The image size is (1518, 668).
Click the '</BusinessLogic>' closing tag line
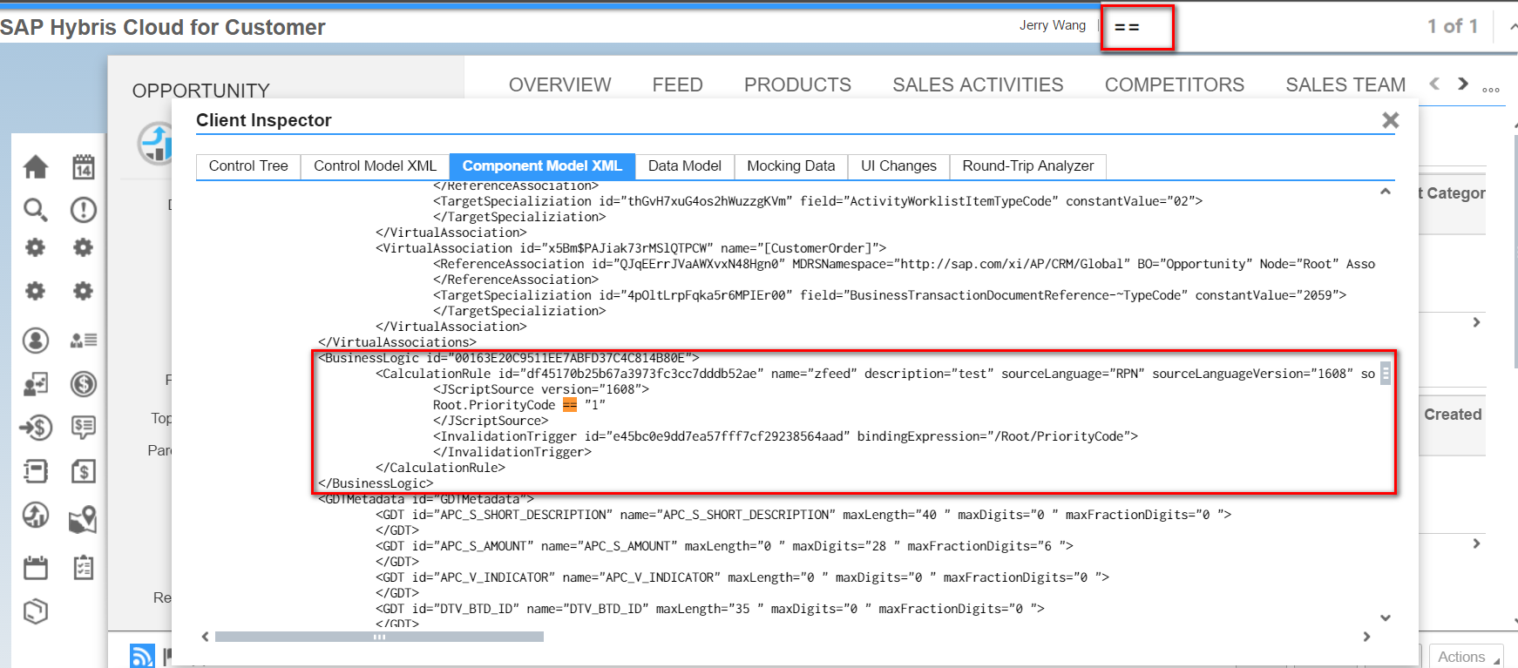pyautogui.click(x=376, y=483)
